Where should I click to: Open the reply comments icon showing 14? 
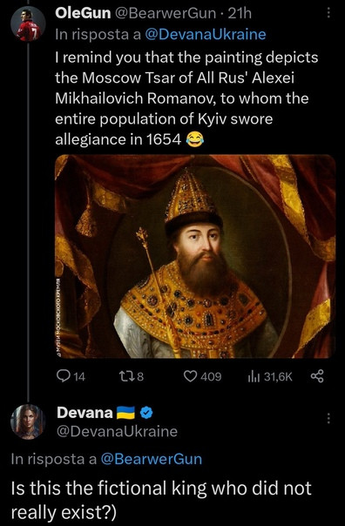[x=71, y=377]
